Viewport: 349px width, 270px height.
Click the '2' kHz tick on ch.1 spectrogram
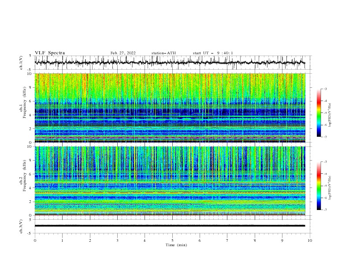31,129
